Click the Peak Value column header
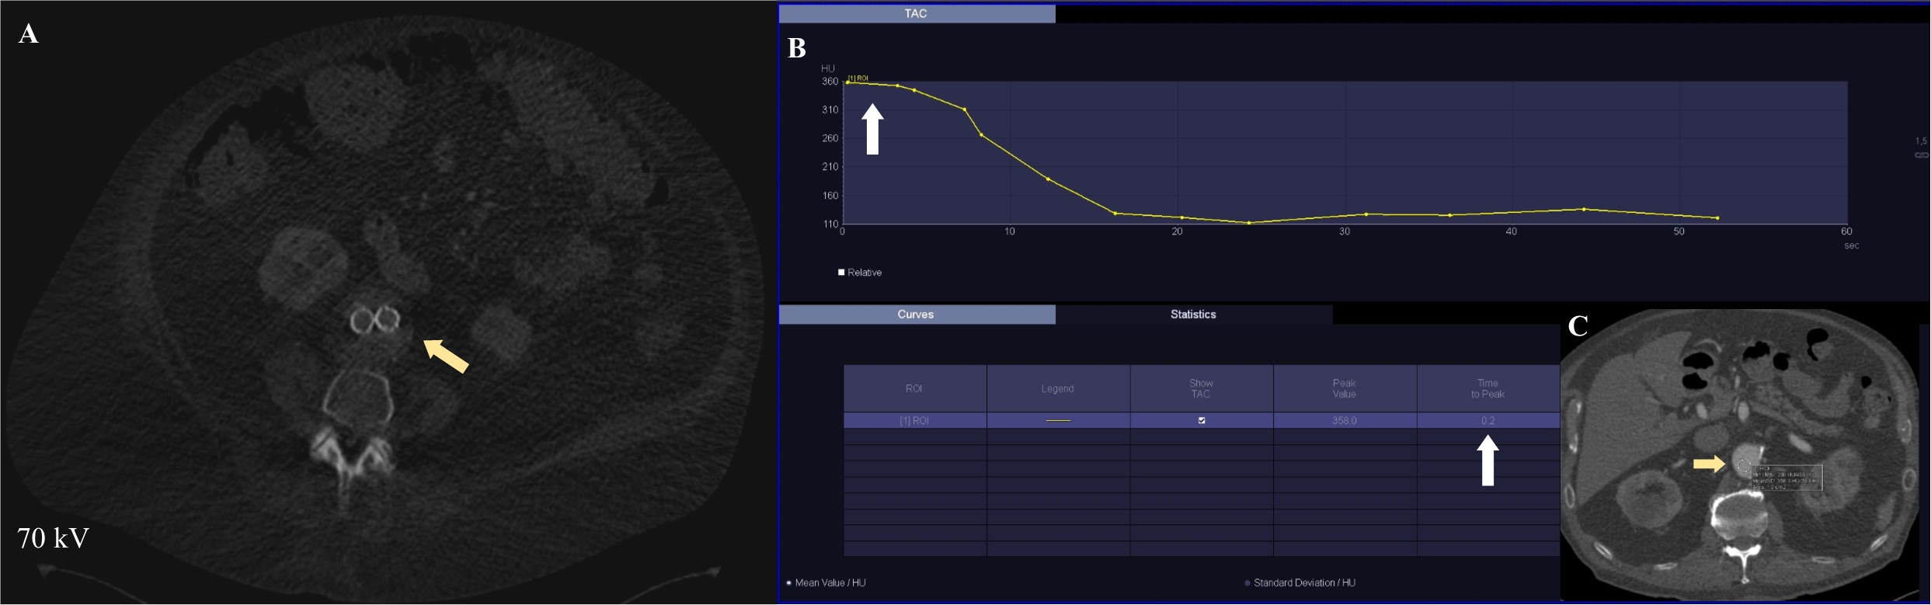This screenshot has width=1931, height=605. [1344, 388]
